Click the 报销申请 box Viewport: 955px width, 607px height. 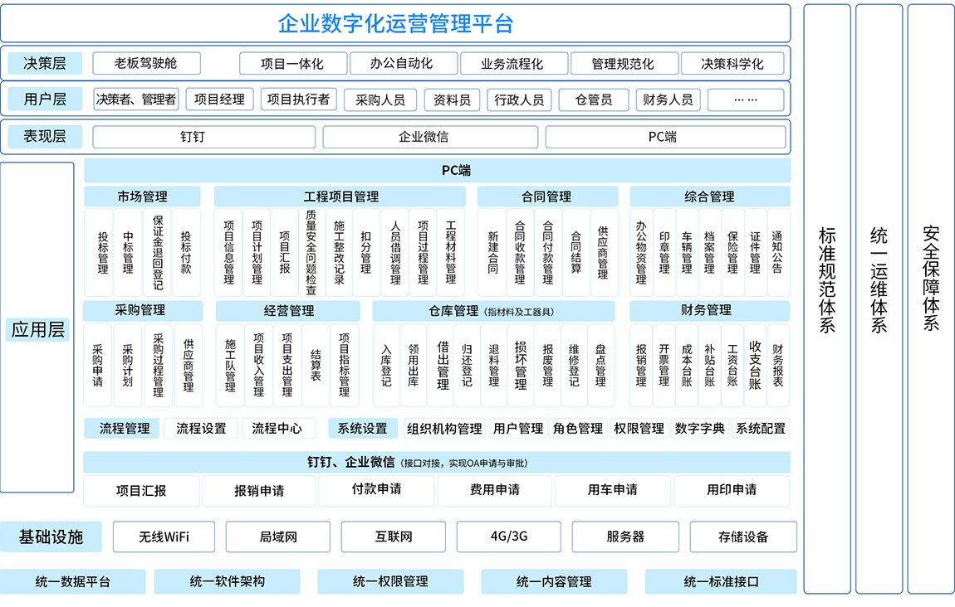click(259, 490)
